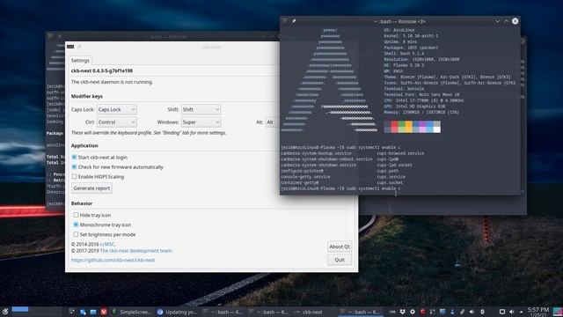Viewport: 563px width, 317px height.
Task: Click "The ckb-next daemon is not running." text
Action: click(112, 82)
